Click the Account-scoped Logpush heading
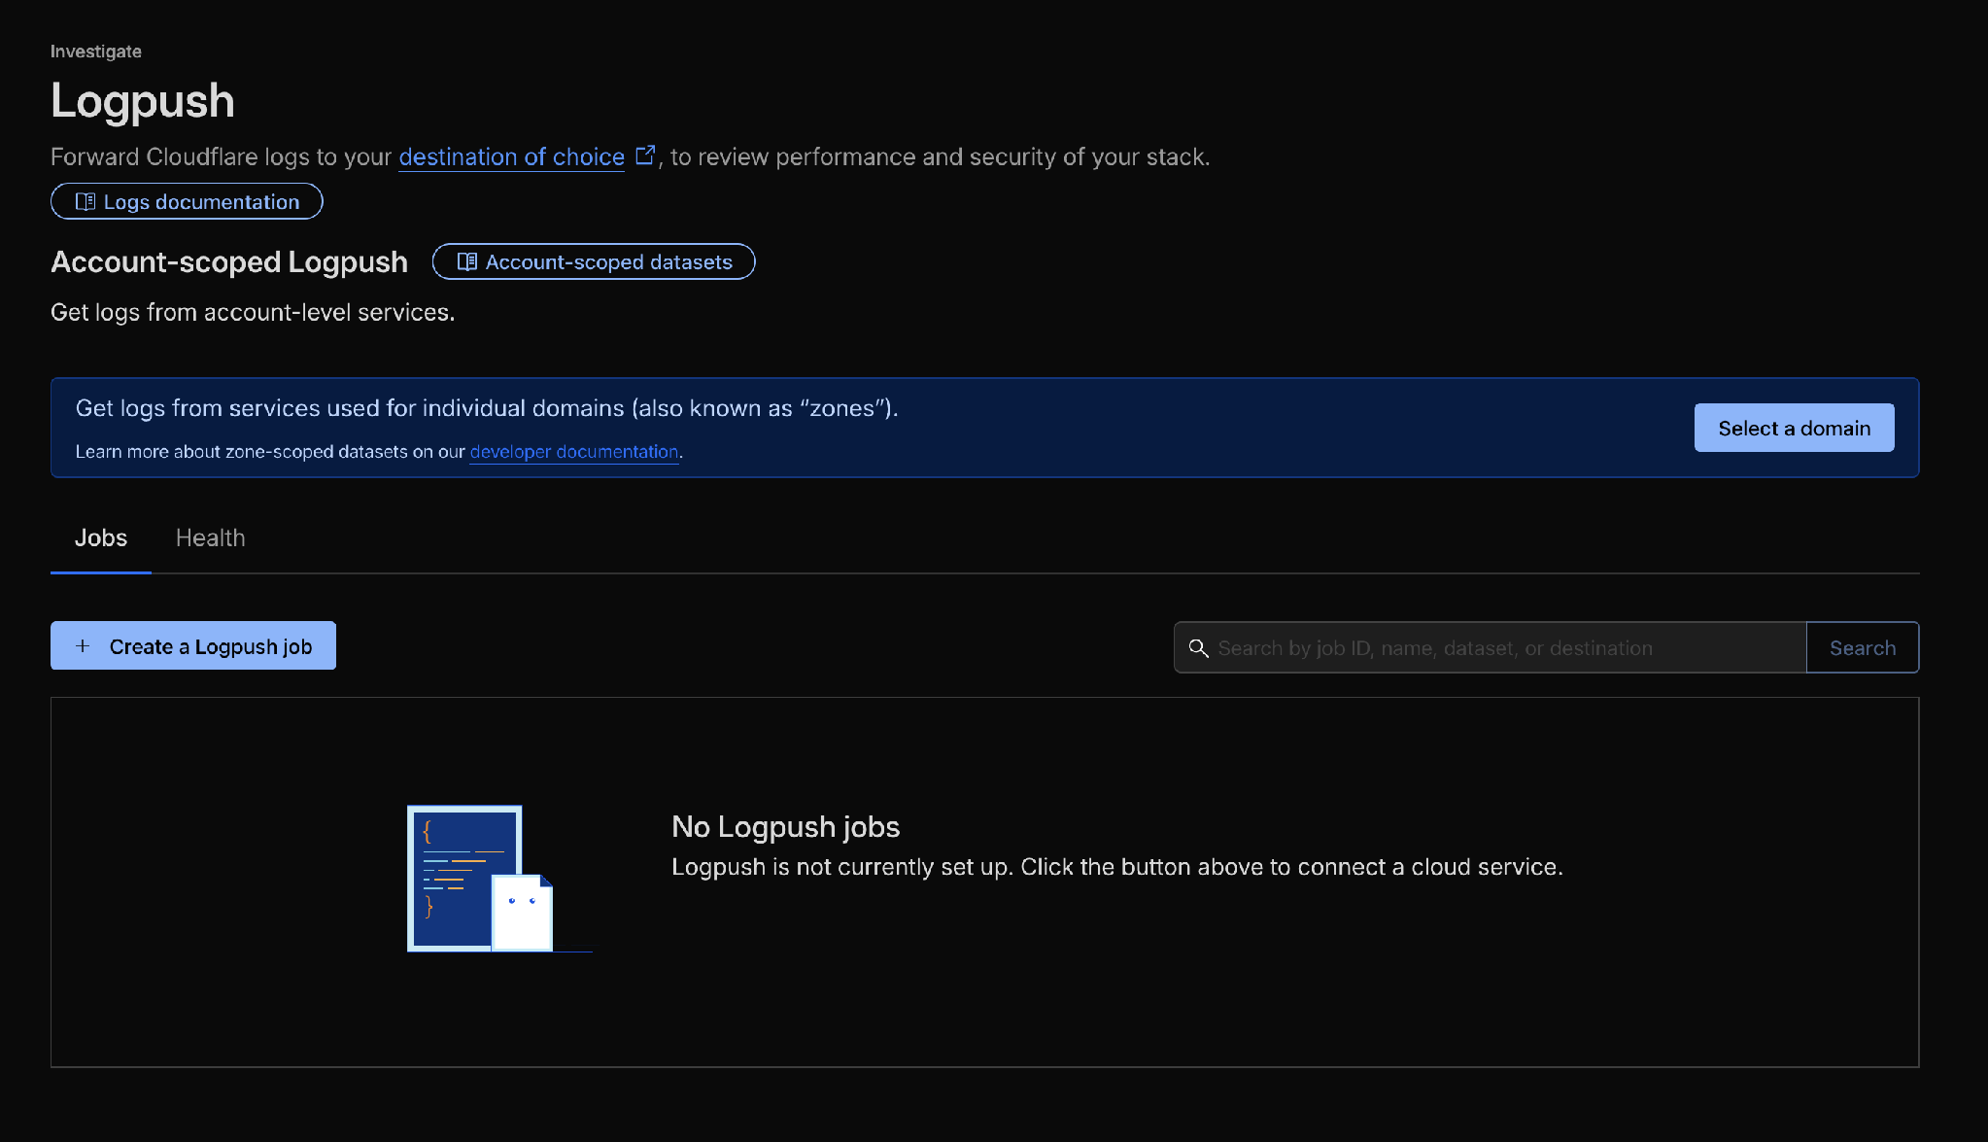 pyautogui.click(x=229, y=262)
